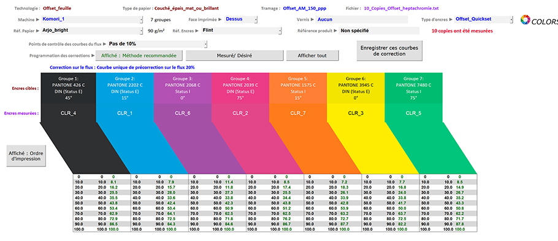Open the Type d'encres Offset_Quickset dropdown

coord(511,20)
